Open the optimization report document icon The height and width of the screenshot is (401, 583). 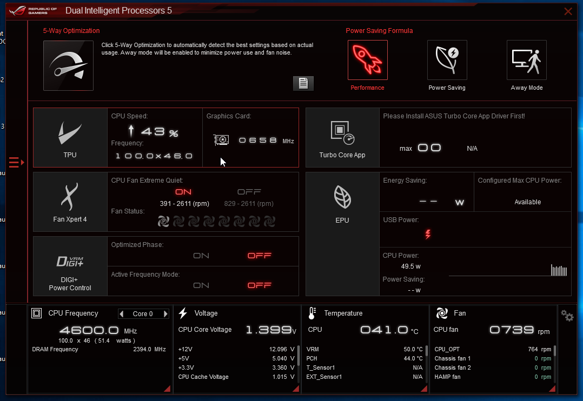click(303, 83)
